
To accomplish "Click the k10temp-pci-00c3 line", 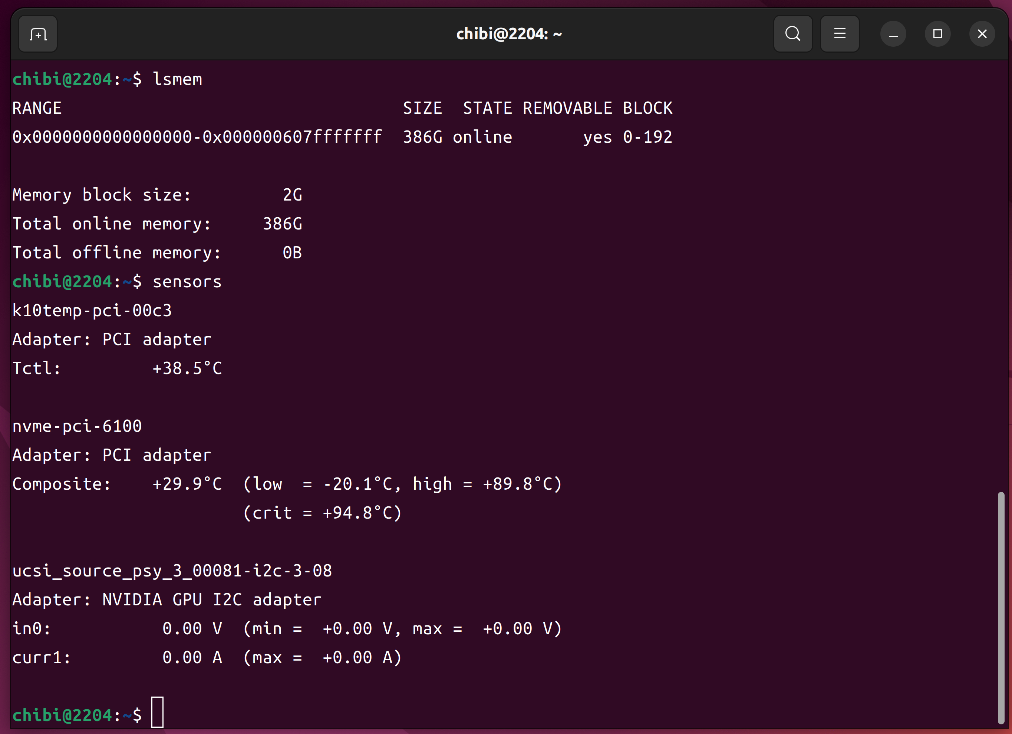I will (92, 310).
